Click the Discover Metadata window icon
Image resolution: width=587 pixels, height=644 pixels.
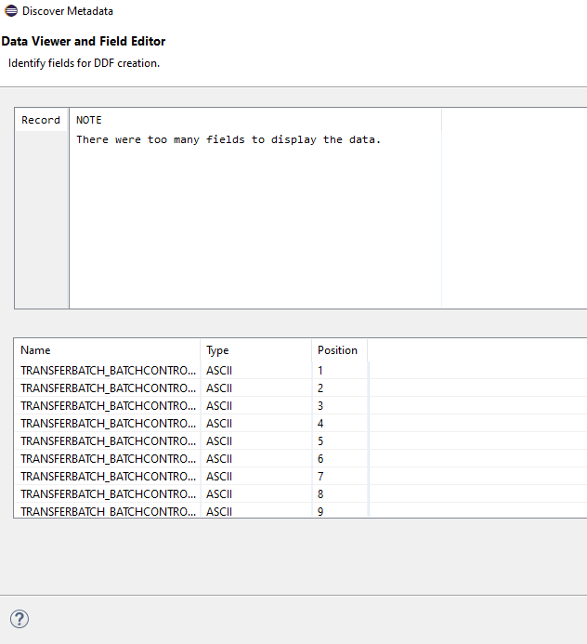11,10
